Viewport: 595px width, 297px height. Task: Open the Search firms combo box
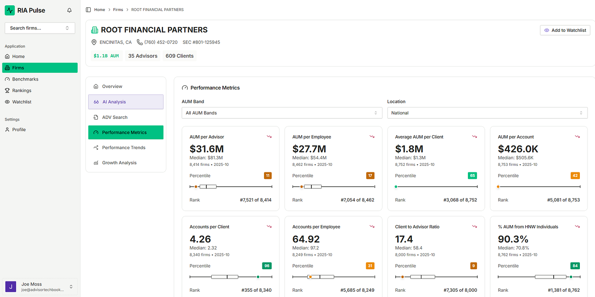coord(40,28)
